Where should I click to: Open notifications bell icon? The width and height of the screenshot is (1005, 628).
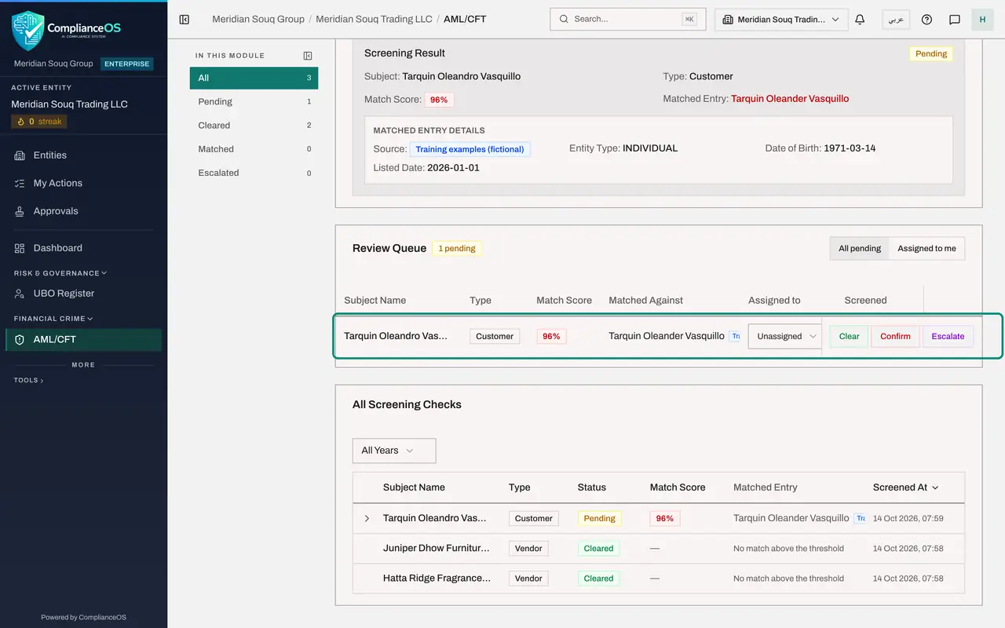(x=860, y=19)
